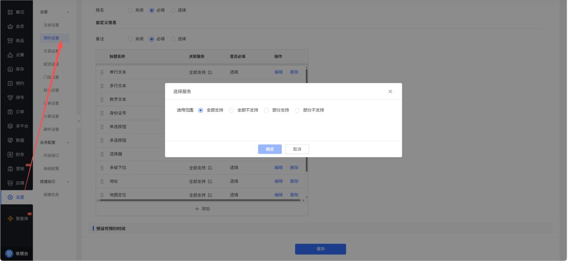Click the 数字文本 row label

(x=118, y=100)
